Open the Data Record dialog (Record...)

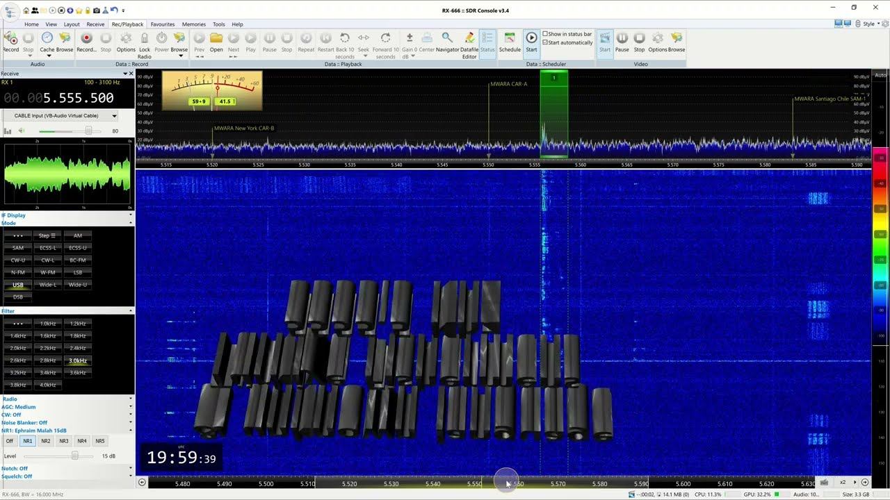pyautogui.click(x=86, y=42)
